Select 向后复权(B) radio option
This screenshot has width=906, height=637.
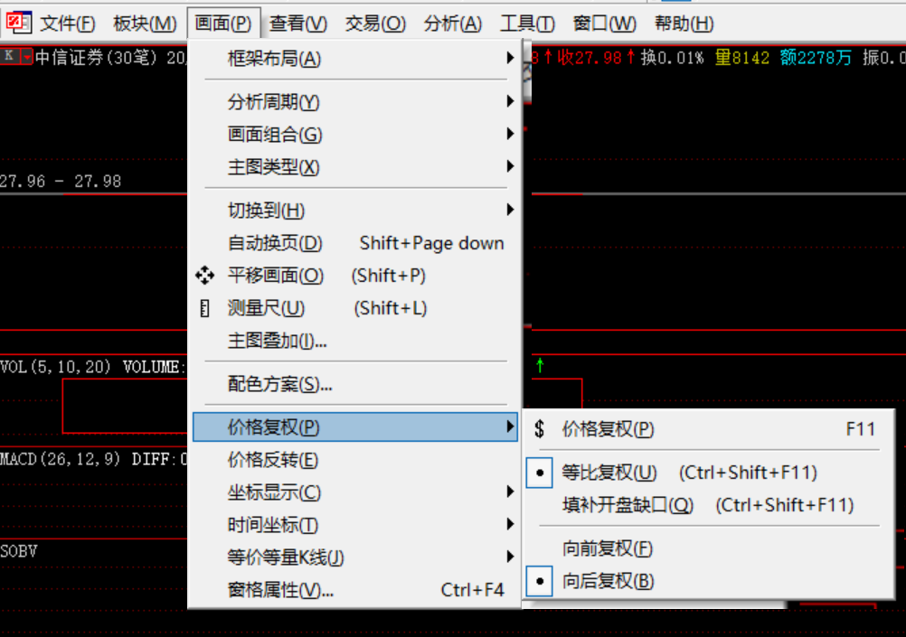pos(709,581)
